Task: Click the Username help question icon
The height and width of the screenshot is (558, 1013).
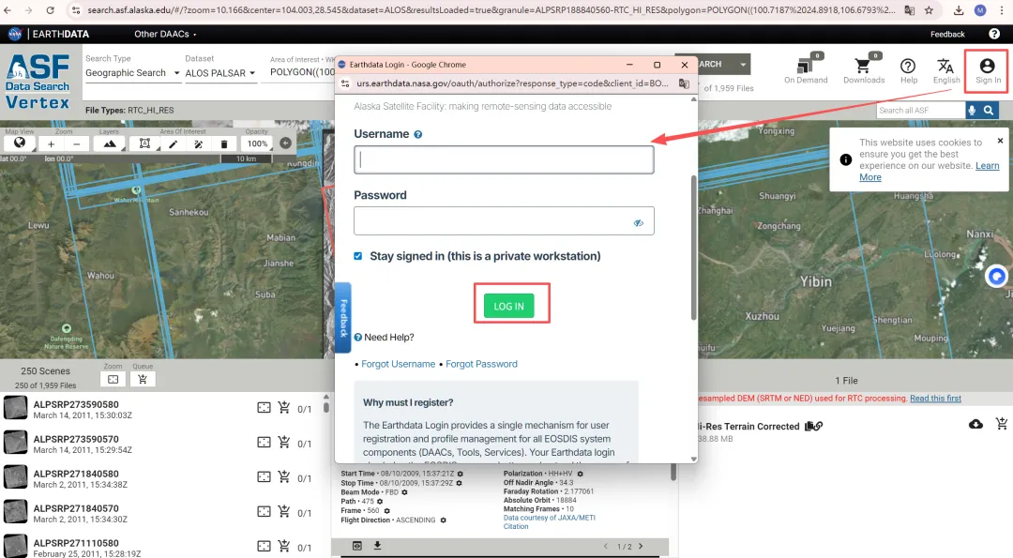Action: click(x=418, y=134)
